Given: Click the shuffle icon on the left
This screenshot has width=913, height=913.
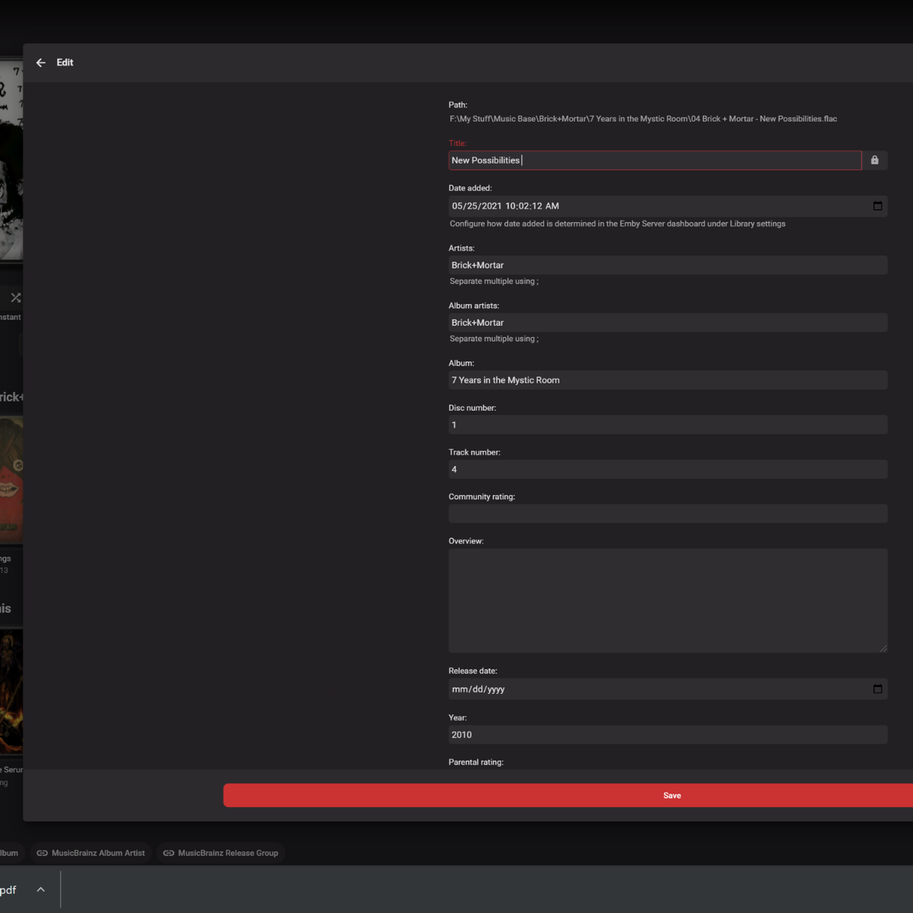Looking at the screenshot, I should click(15, 297).
